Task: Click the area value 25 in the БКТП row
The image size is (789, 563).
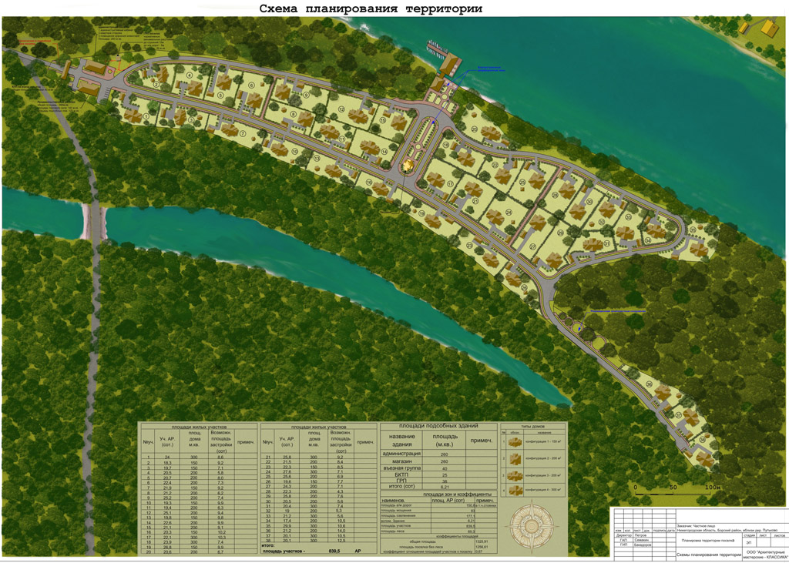Action: (445, 475)
